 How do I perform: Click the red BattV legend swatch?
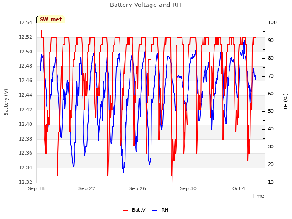click(x=125, y=211)
